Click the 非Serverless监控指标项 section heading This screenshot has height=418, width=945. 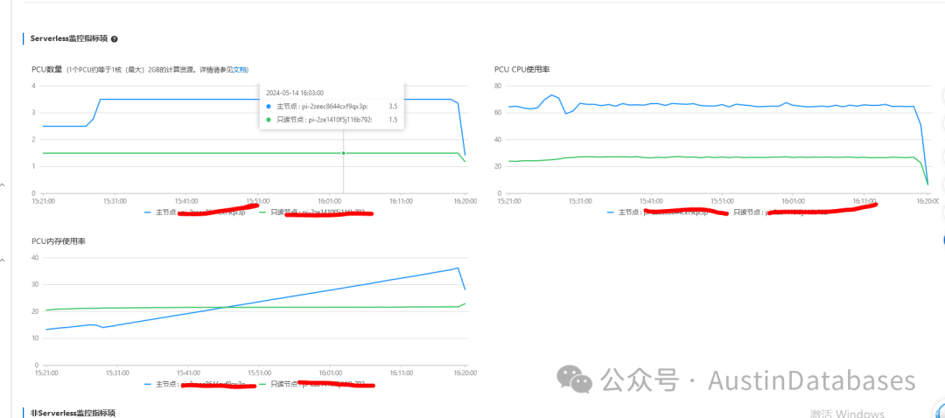point(73,413)
